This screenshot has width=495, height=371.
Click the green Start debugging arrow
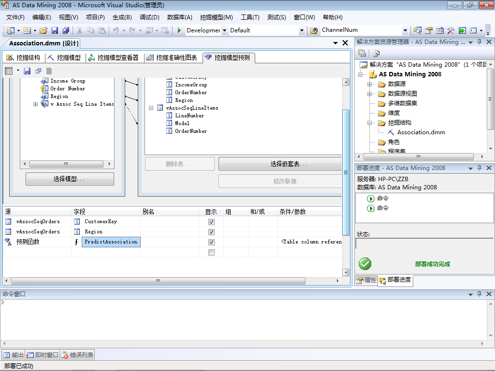[179, 30]
